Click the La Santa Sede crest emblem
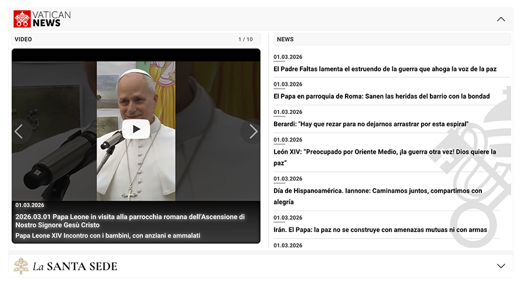 [x=22, y=266]
